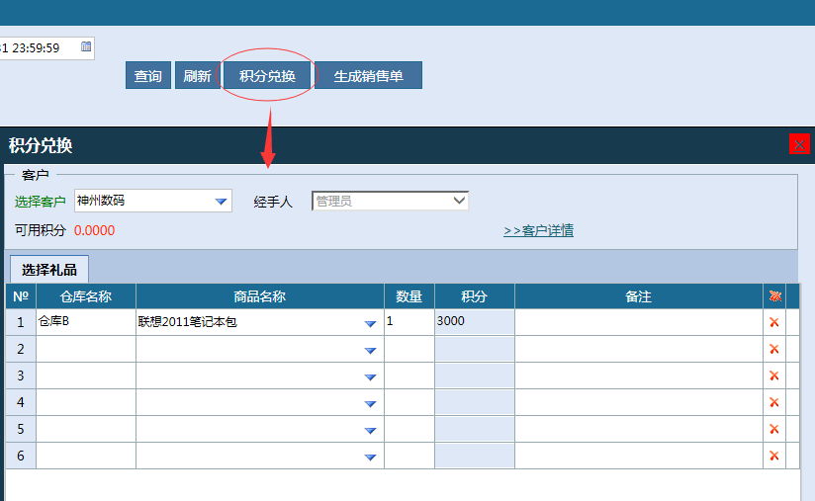
Task: Click the 备注 column header
Action: (638, 296)
